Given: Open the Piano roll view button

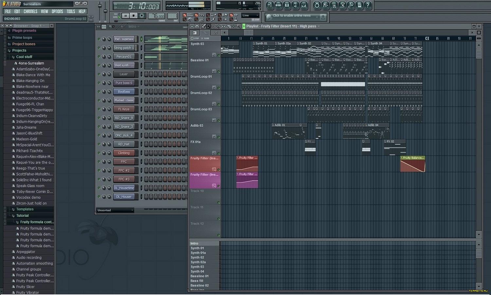Looking at the screenshot, I should [287, 5].
